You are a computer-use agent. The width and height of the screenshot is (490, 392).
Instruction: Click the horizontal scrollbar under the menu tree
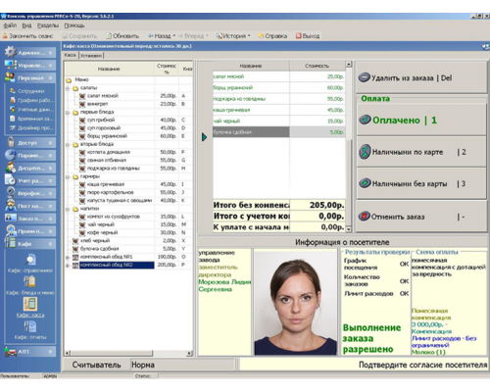pyautogui.click(x=128, y=353)
